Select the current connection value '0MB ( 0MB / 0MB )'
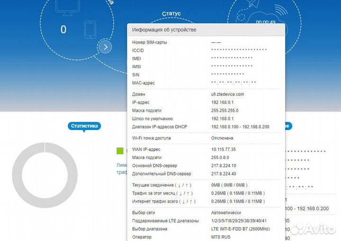Viewport: 341px width, 241px height. pos(229,185)
